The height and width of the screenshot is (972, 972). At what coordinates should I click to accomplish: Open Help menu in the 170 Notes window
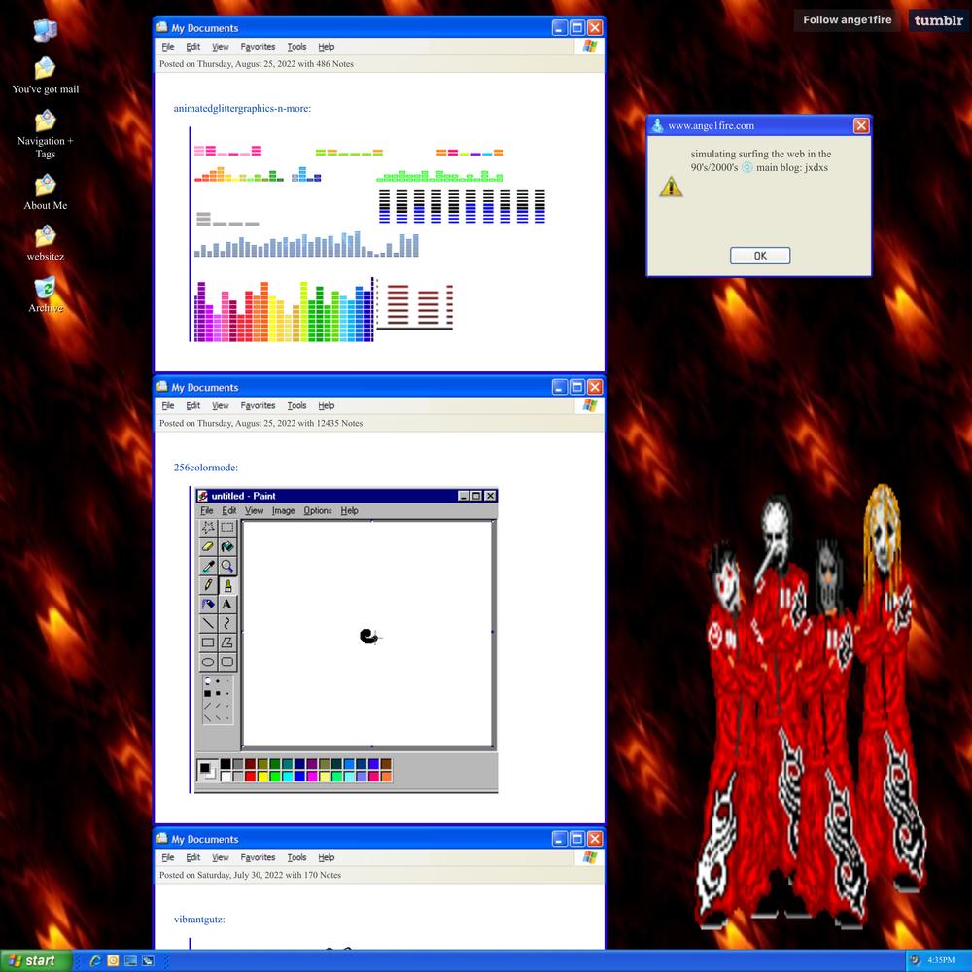click(326, 858)
